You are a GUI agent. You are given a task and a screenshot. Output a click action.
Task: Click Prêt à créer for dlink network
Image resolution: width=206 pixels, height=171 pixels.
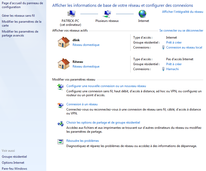click(x=174, y=42)
